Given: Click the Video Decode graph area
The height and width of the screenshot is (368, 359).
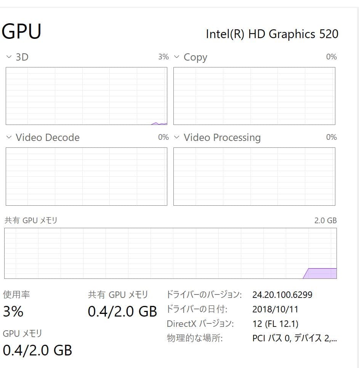Looking at the screenshot, I should (x=86, y=176).
